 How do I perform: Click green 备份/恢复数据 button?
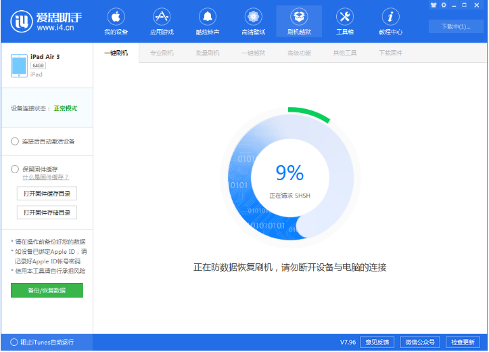[x=47, y=290]
